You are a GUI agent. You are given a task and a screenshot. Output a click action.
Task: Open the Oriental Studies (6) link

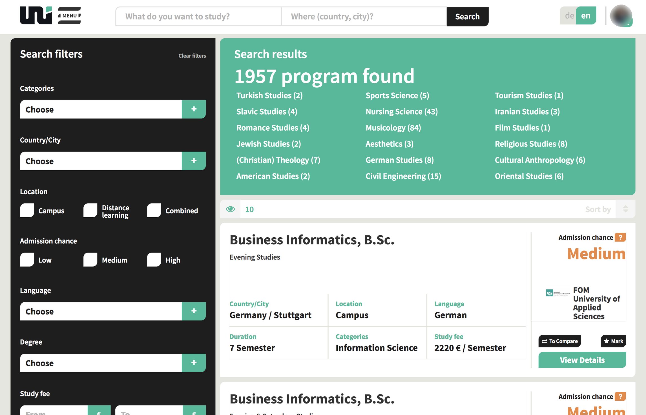[529, 176]
